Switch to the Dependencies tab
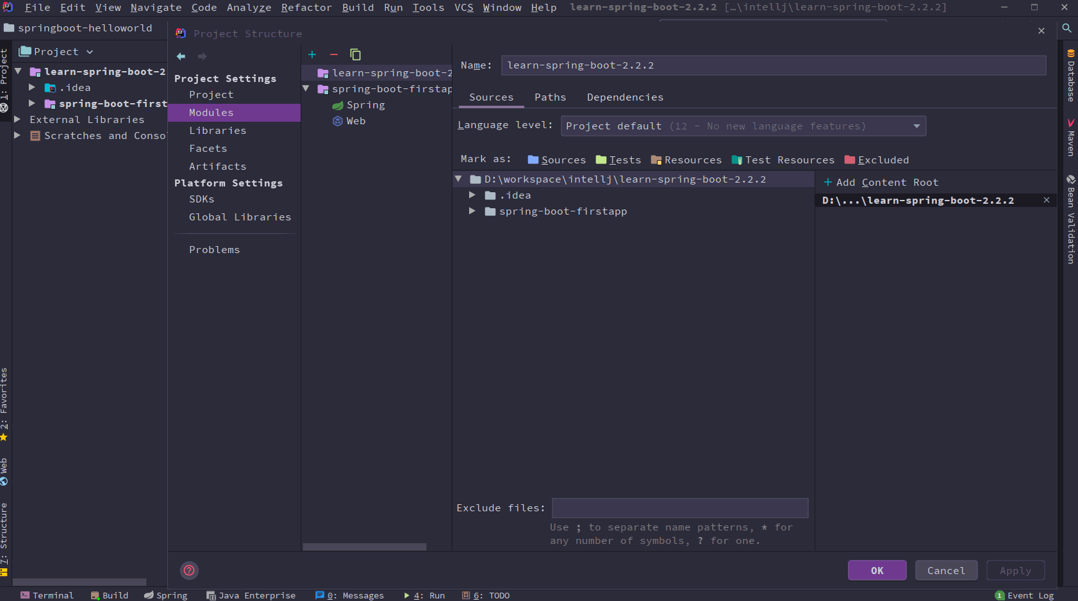 point(625,97)
